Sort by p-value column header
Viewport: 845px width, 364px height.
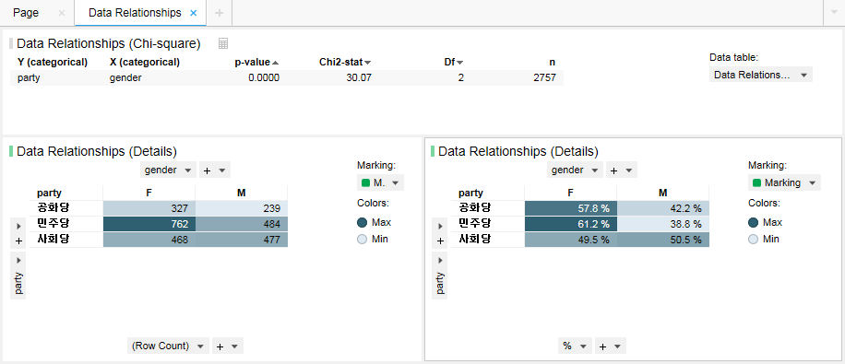[256, 62]
